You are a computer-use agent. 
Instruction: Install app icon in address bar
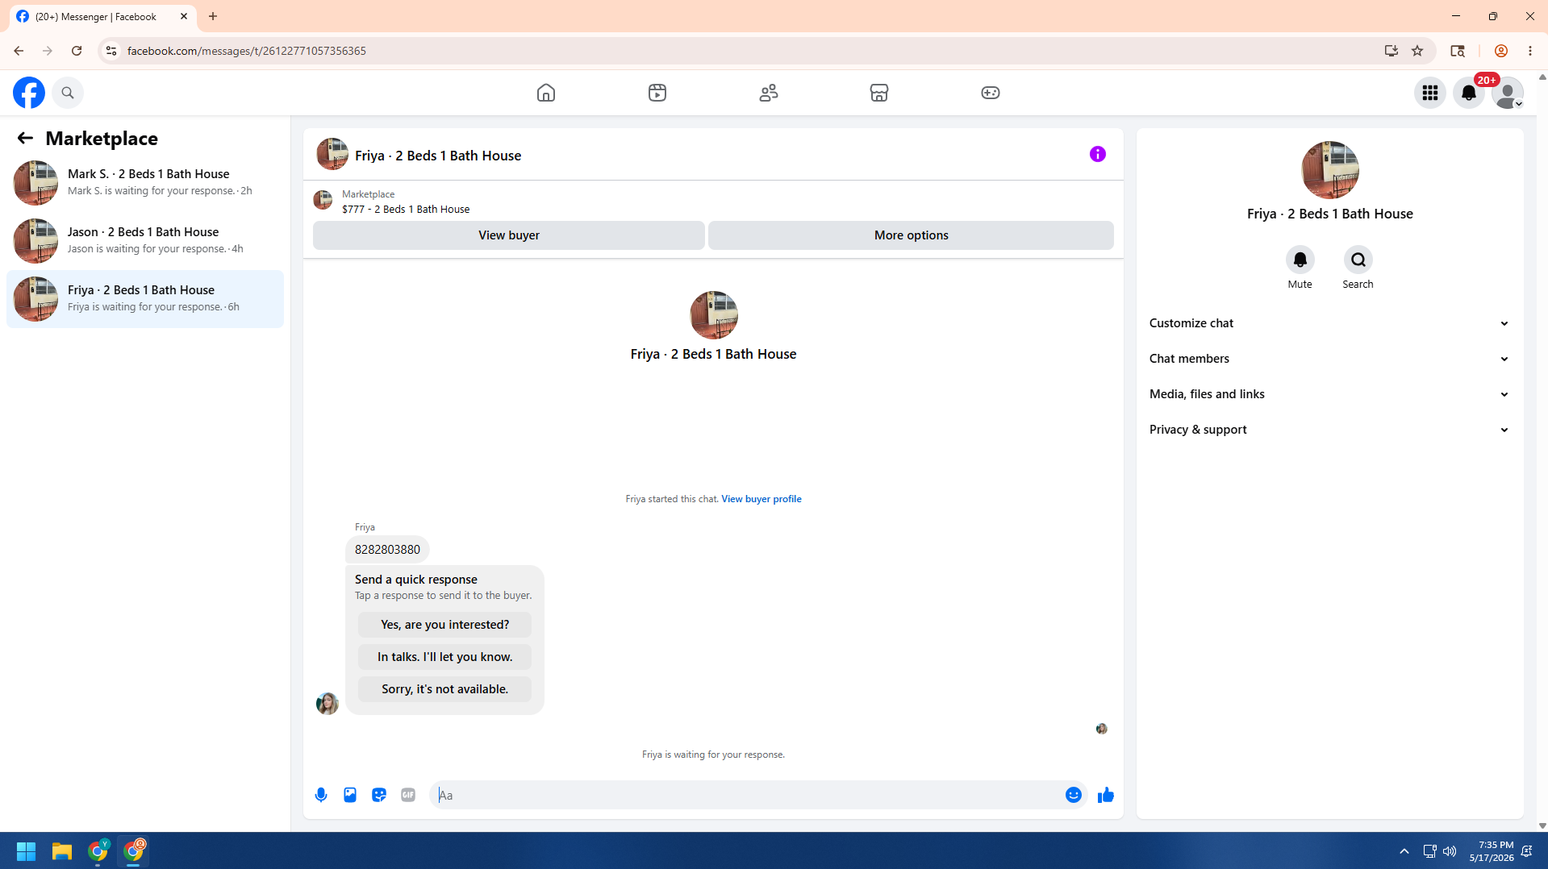pos(1392,51)
